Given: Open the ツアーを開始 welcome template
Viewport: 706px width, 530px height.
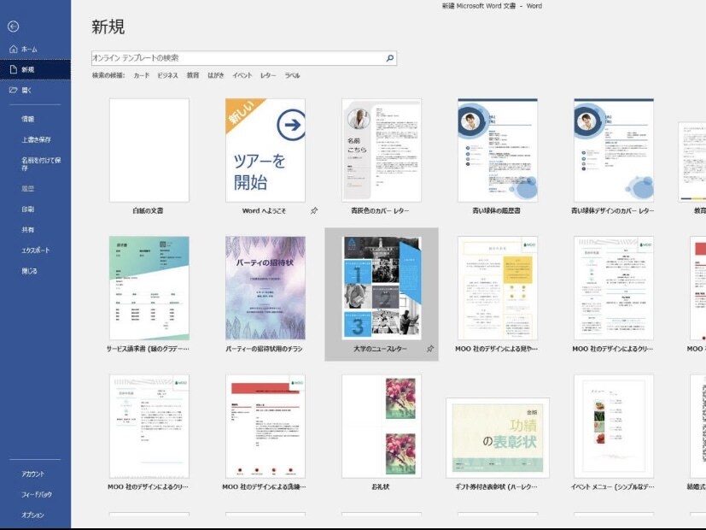Looking at the screenshot, I should tap(265, 150).
